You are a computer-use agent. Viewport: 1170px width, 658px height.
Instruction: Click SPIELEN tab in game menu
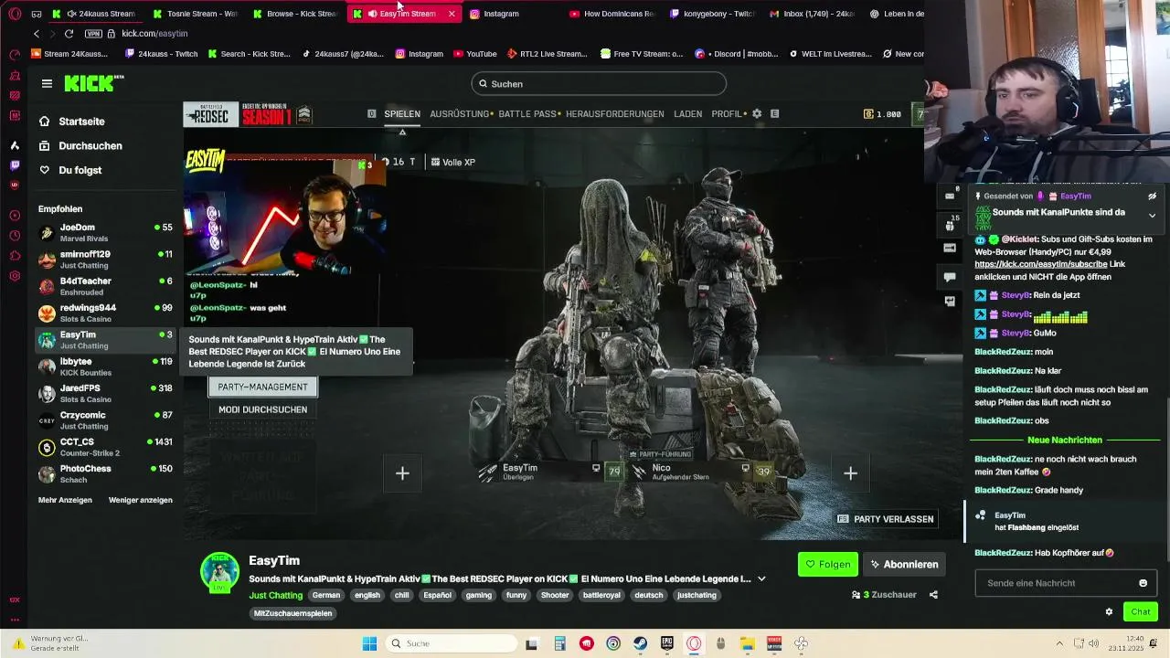402,114
